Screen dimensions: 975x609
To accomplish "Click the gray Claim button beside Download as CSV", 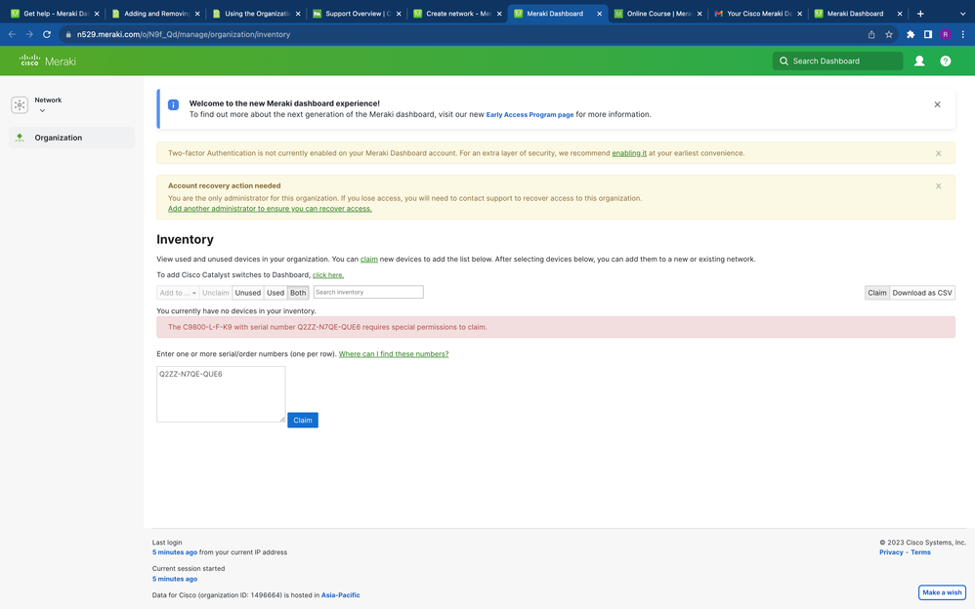I will click(x=877, y=293).
